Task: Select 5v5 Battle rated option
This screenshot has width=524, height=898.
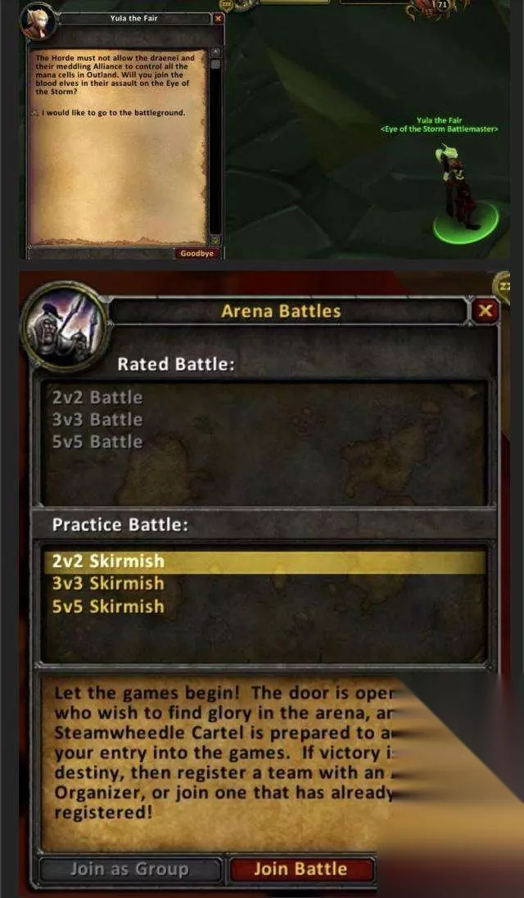Action: click(97, 441)
